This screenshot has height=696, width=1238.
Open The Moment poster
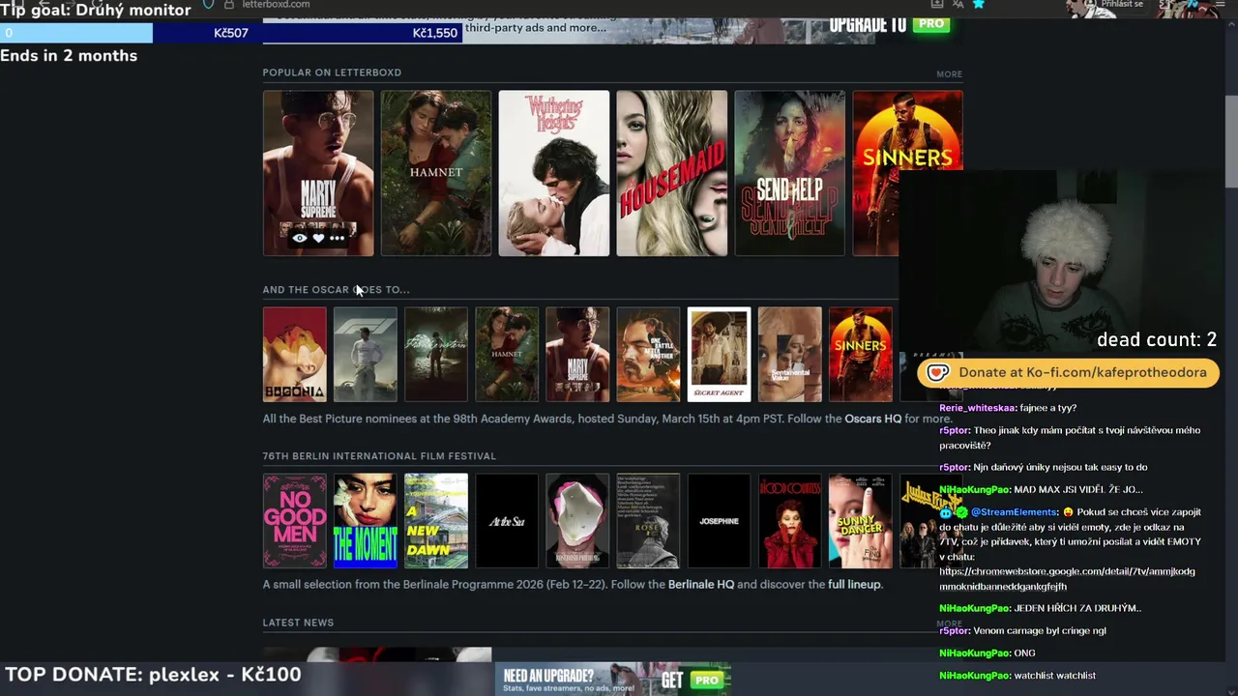tap(366, 521)
